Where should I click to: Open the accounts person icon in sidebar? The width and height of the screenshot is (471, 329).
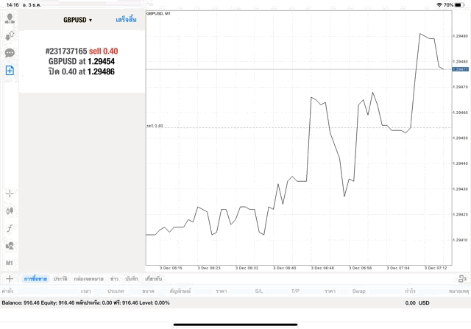(x=10, y=18)
